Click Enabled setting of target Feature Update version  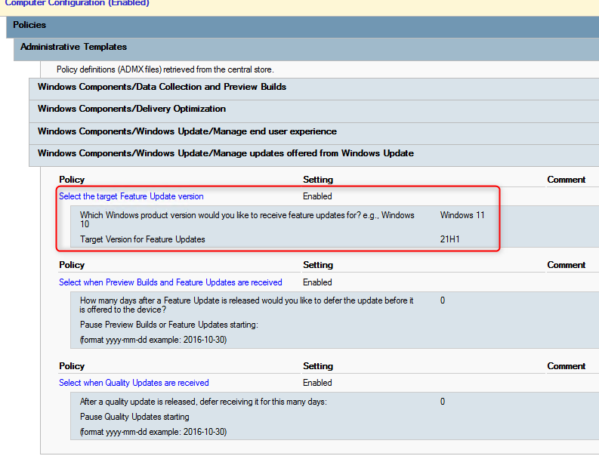click(317, 196)
